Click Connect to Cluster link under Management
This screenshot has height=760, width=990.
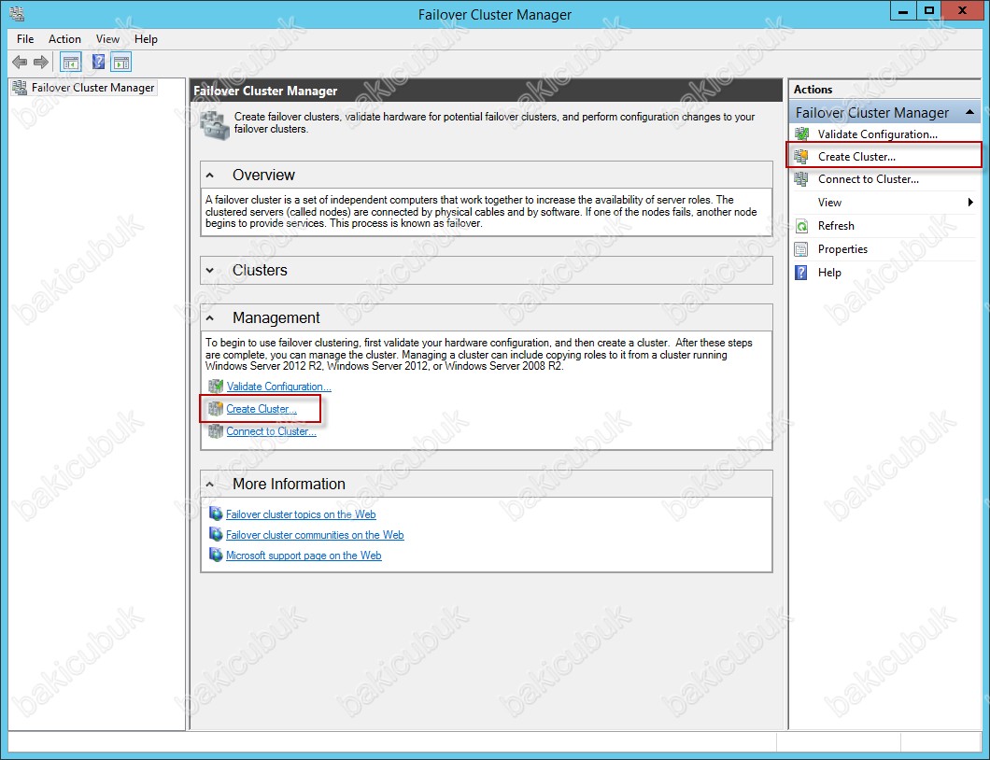[x=272, y=431]
